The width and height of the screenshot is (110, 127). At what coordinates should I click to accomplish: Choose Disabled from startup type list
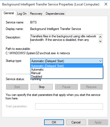coord(66,77)
